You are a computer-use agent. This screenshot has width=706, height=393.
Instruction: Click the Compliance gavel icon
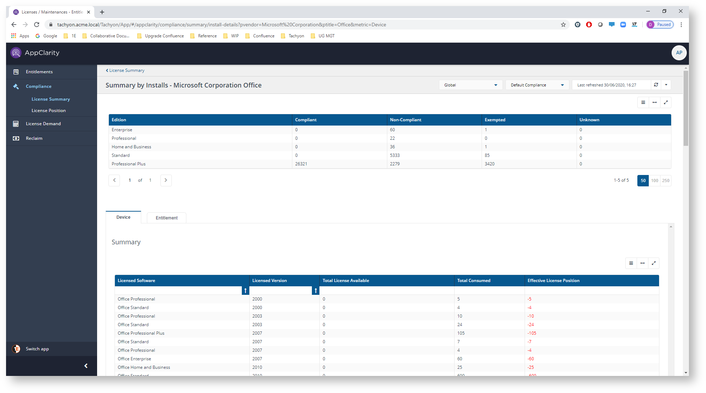[16, 86]
